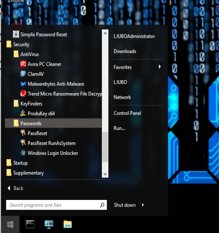Expand the Startup folder
Viewport: 219px width, 233px height.
[x=17, y=163]
